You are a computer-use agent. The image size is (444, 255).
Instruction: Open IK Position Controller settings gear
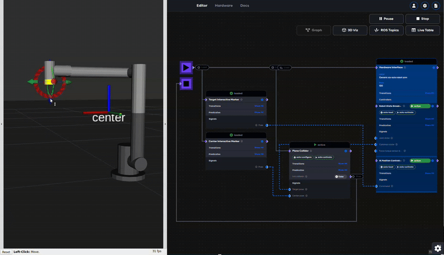[x=433, y=160]
